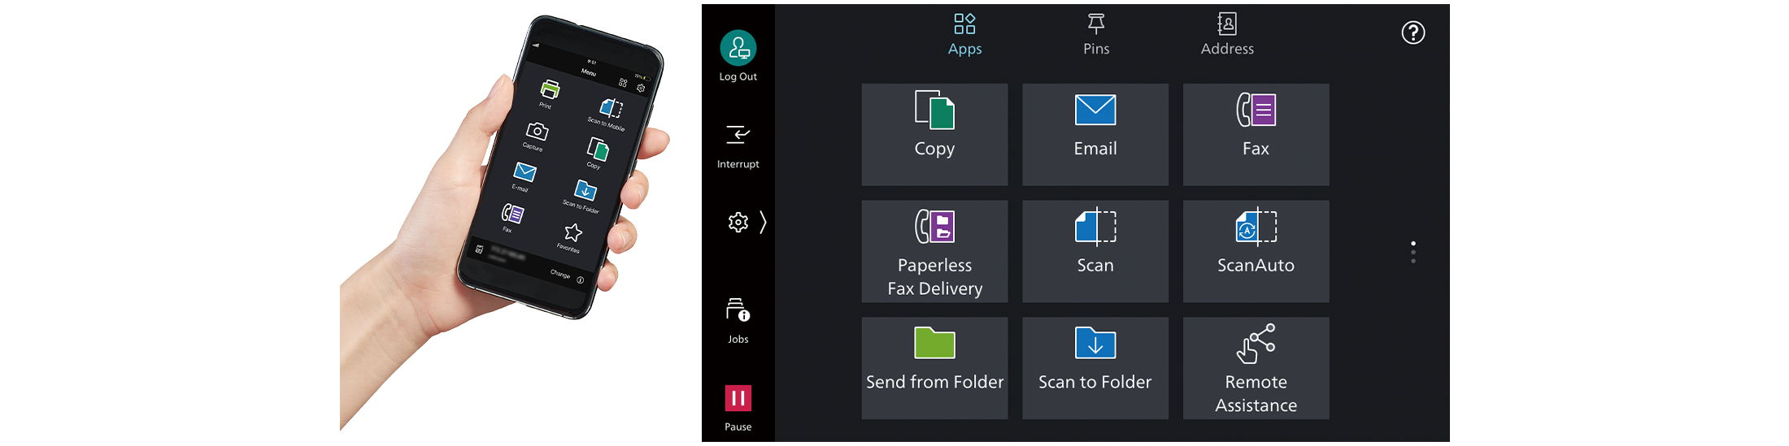Click the chevron beside the gear
1789x446 pixels.
pos(763,223)
